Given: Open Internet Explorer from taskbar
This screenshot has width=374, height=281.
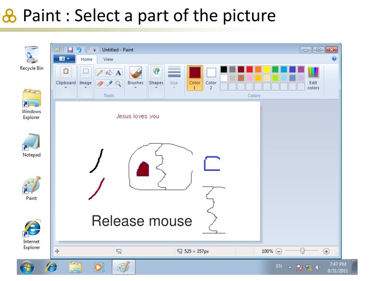Looking at the screenshot, I should point(51,267).
